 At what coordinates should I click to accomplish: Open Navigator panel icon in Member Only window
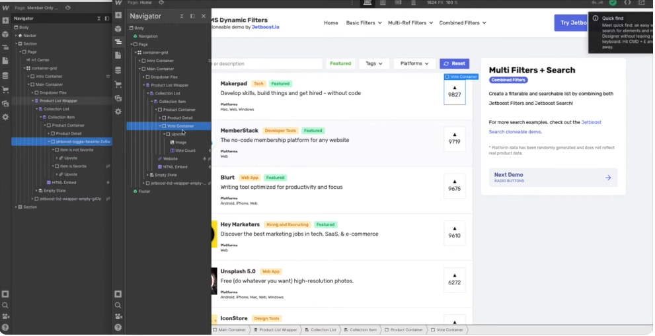[x=5, y=48]
